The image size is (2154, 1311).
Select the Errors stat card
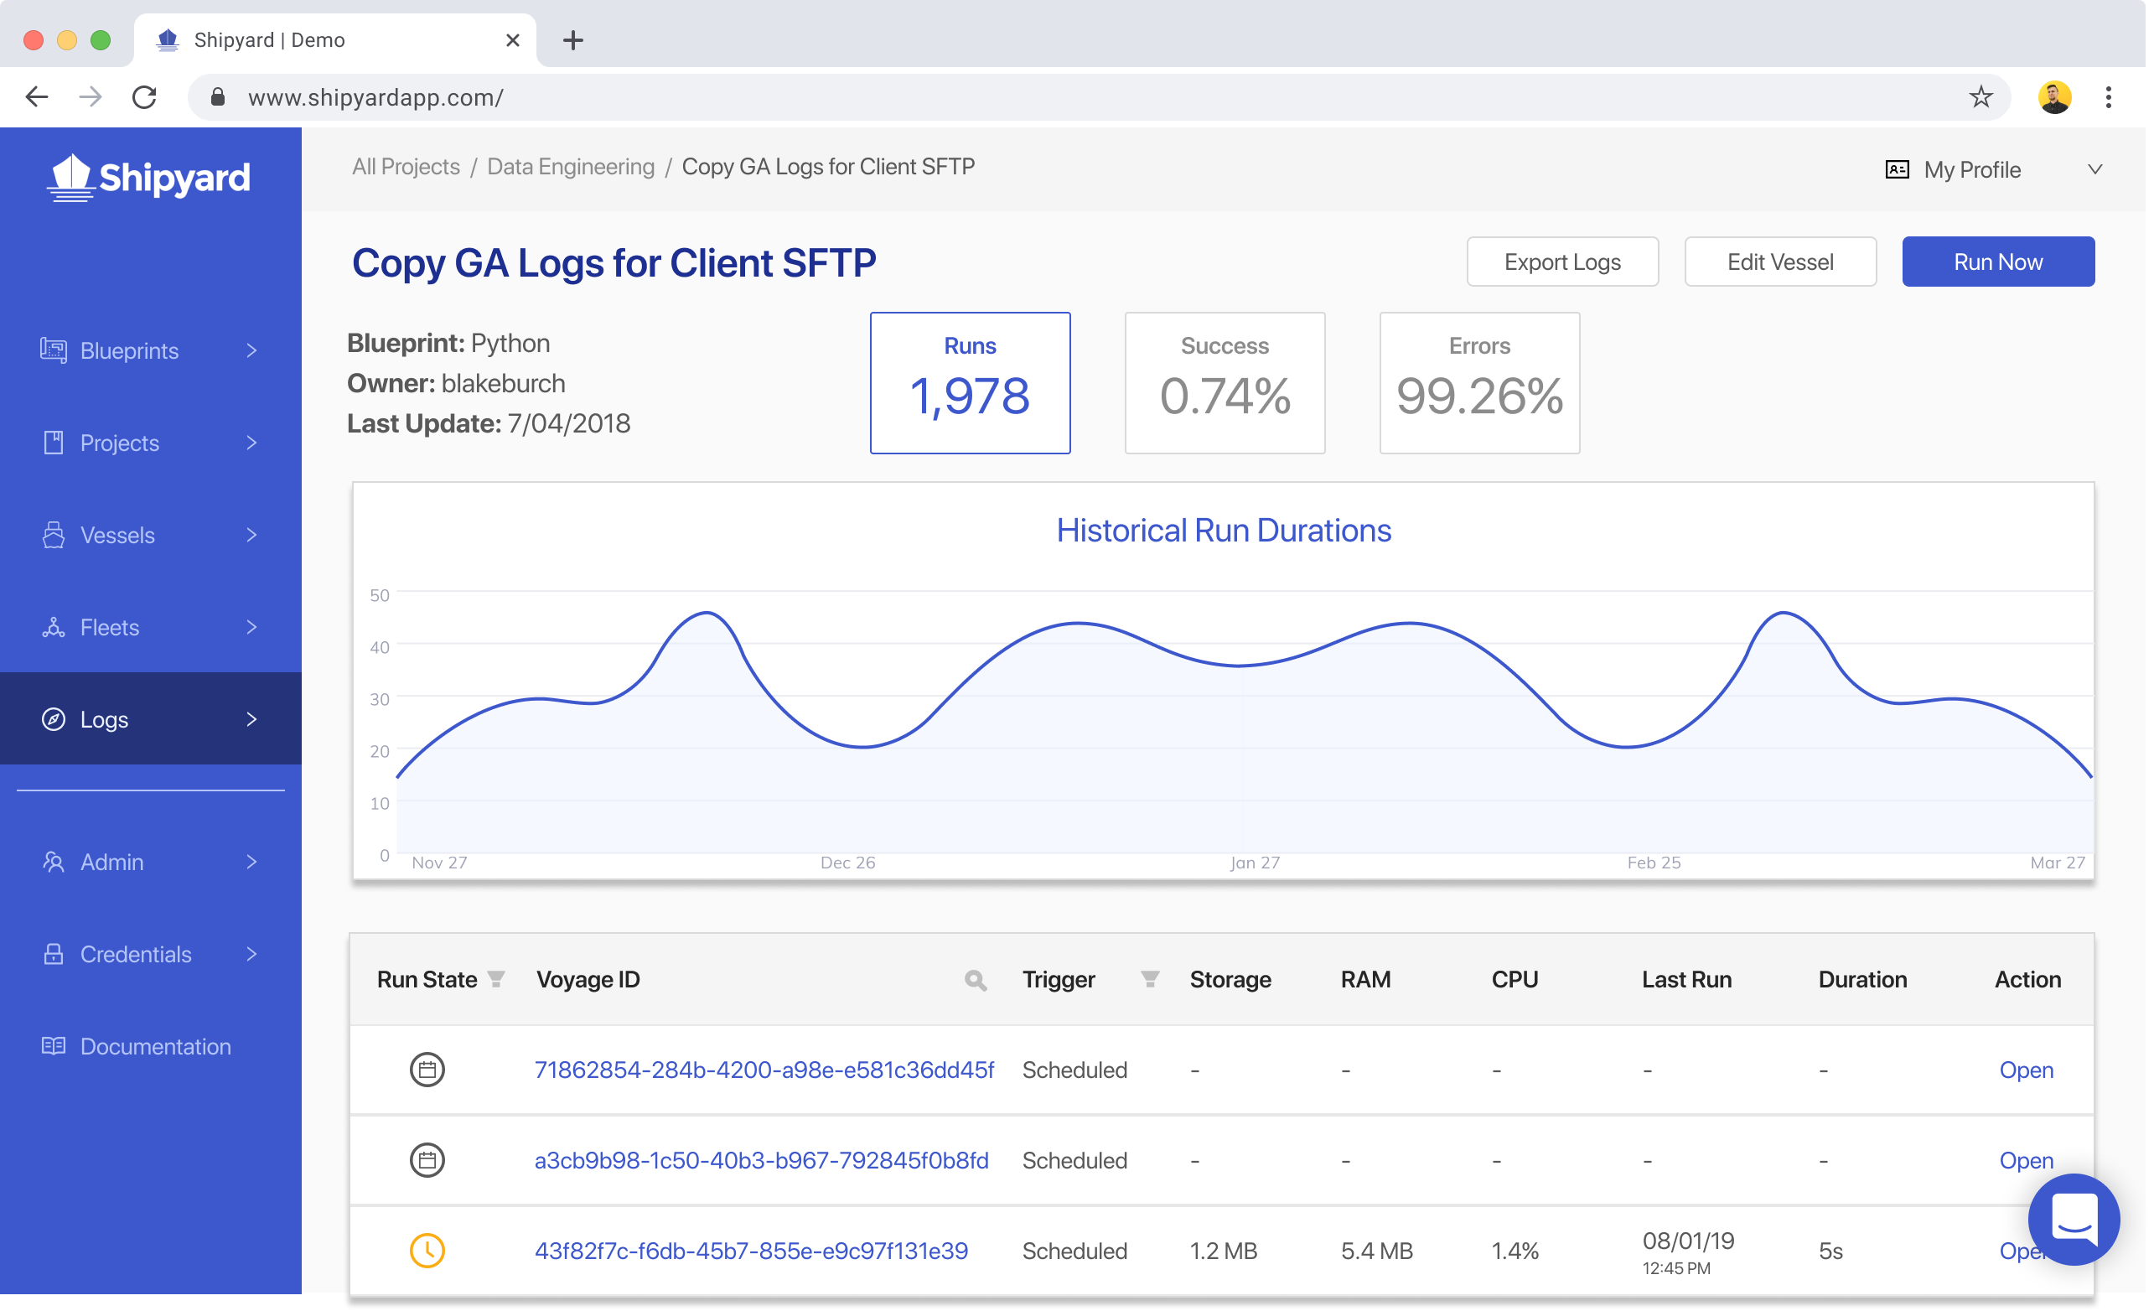(1479, 383)
